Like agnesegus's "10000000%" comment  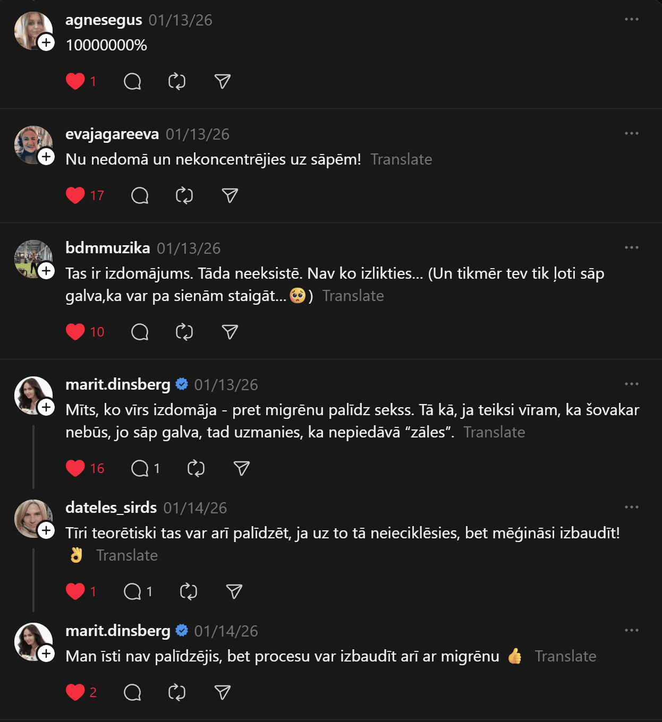point(75,81)
